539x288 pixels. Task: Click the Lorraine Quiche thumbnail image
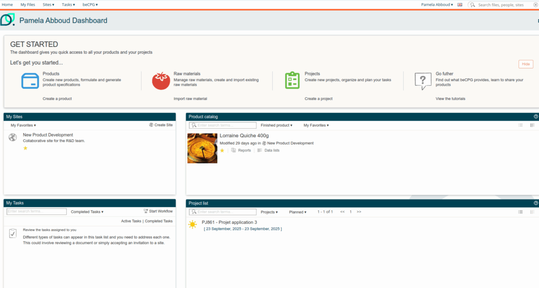point(202,148)
